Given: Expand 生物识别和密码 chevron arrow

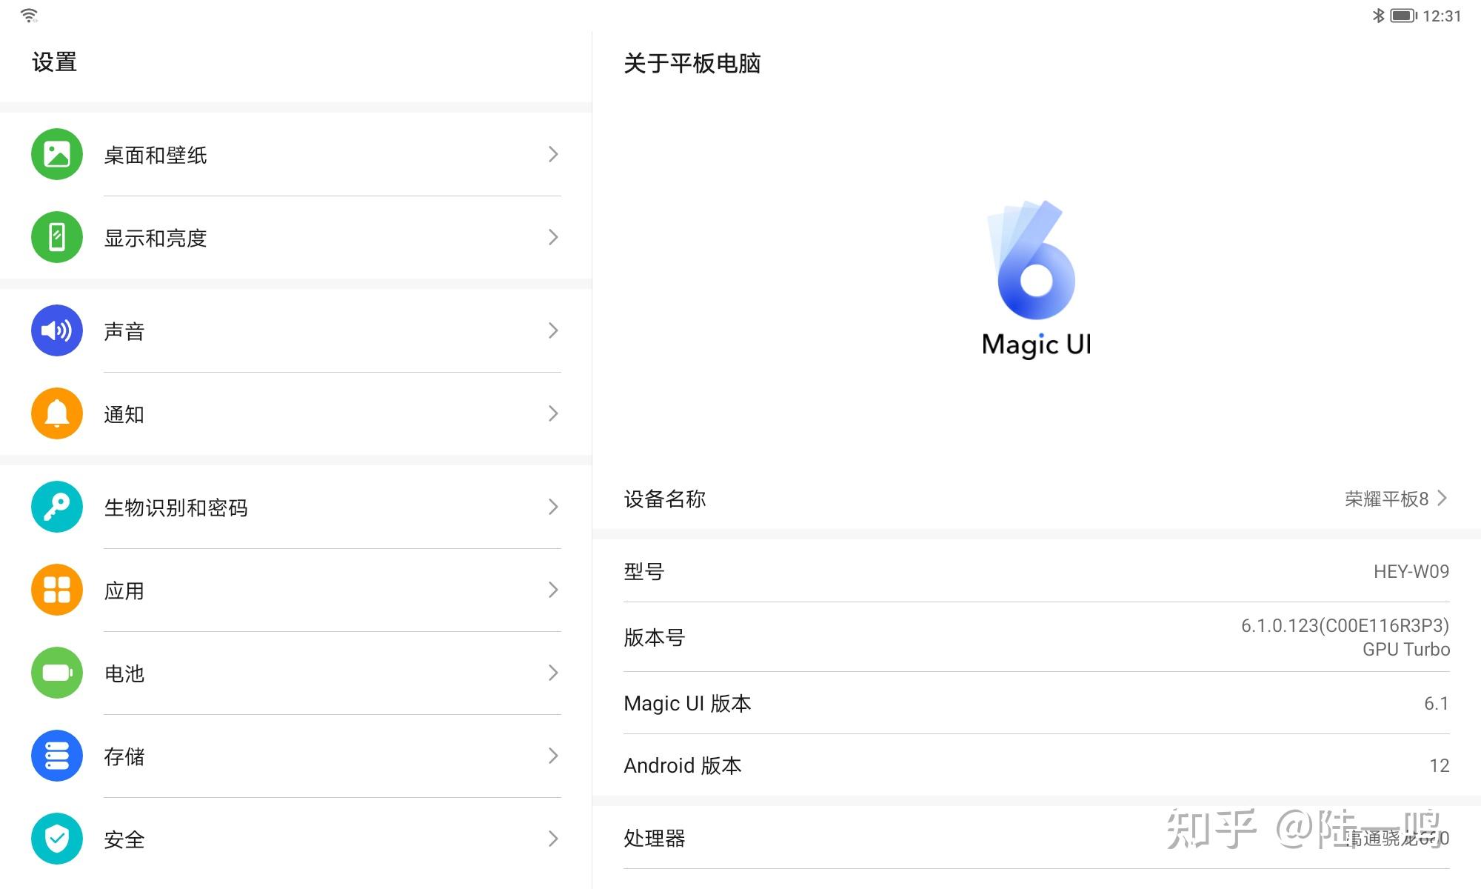Looking at the screenshot, I should pyautogui.click(x=553, y=507).
